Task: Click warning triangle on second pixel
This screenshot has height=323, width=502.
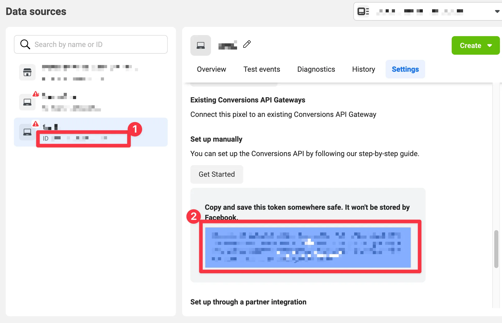Action: pos(36,94)
